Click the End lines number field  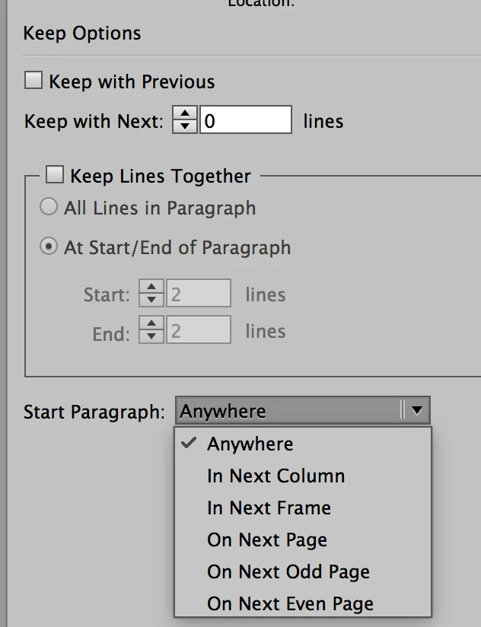199,331
